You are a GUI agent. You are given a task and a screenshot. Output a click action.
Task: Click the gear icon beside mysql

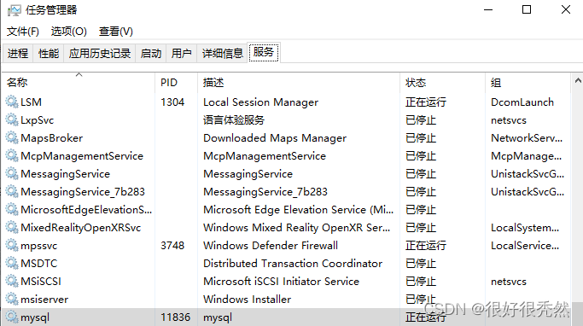tap(12, 317)
